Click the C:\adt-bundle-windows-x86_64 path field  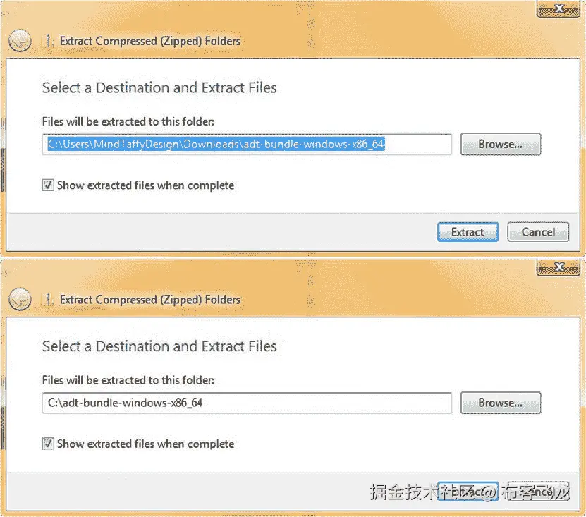point(247,403)
